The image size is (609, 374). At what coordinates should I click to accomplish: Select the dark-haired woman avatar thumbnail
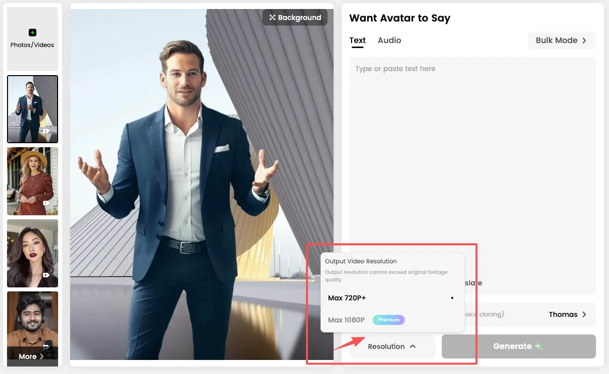33,253
